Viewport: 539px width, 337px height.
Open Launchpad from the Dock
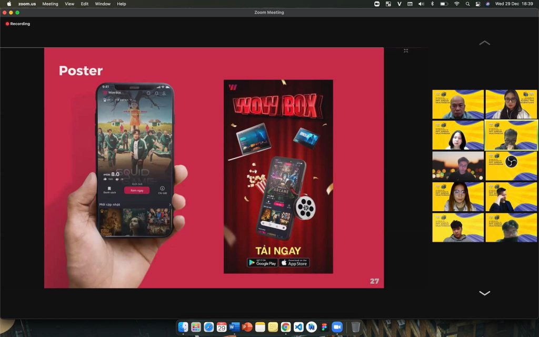196,327
